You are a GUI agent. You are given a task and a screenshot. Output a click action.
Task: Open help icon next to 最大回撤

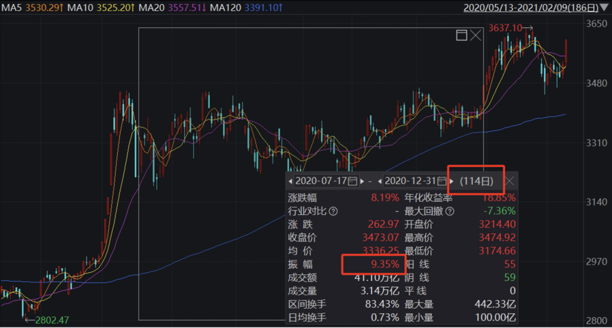[449, 211]
